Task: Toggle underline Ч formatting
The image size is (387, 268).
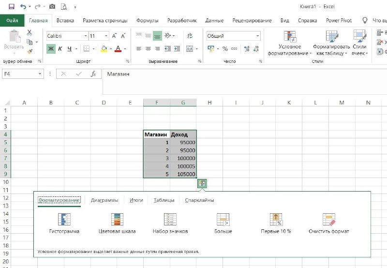Action: [x=69, y=48]
